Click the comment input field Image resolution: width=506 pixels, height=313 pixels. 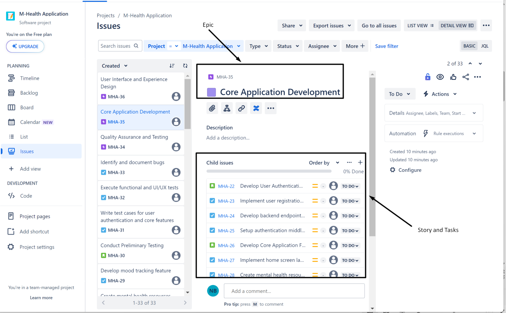coord(294,291)
